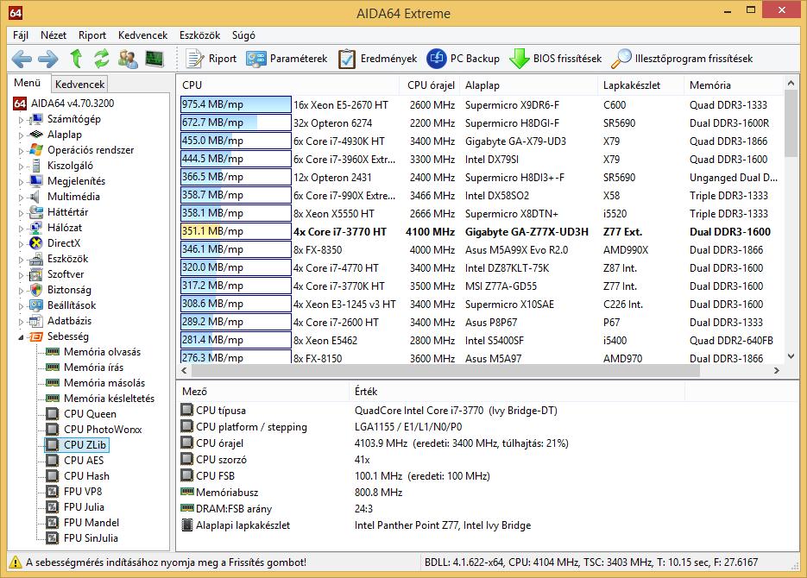807x578 pixels.
Task: Sort by Memória column header
Action: click(734, 85)
